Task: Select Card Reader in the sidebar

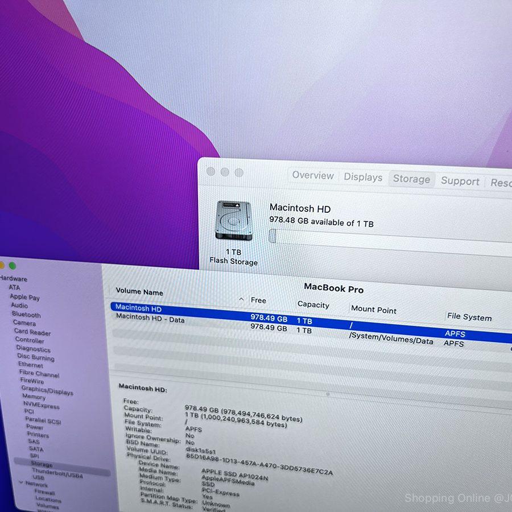Action: (32, 332)
